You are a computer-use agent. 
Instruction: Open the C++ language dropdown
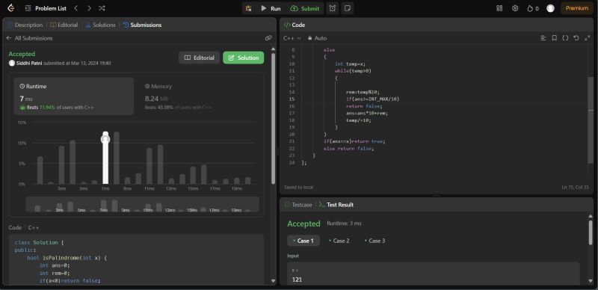(x=292, y=38)
